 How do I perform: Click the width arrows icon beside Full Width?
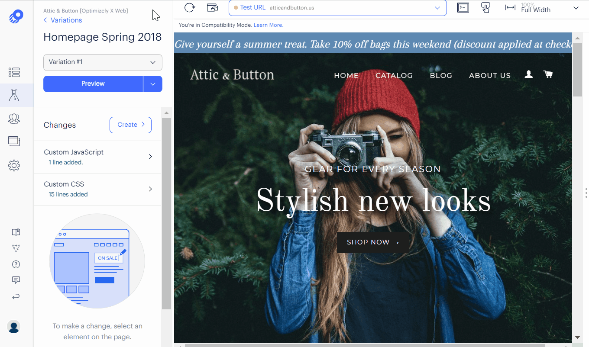[x=510, y=7]
